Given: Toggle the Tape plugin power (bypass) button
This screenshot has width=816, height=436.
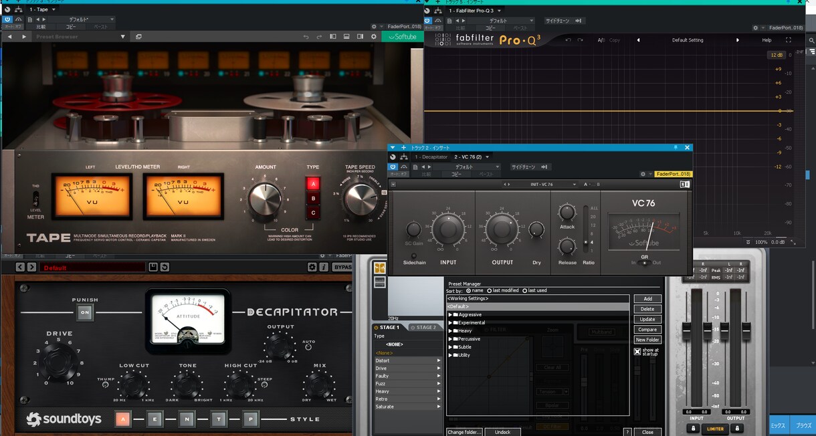Looking at the screenshot, I should [x=7, y=19].
